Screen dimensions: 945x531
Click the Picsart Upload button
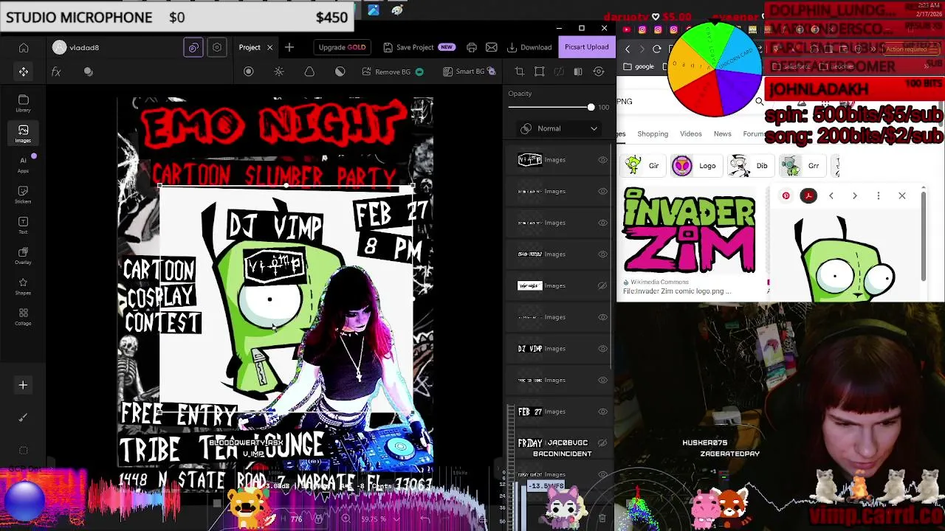587,47
